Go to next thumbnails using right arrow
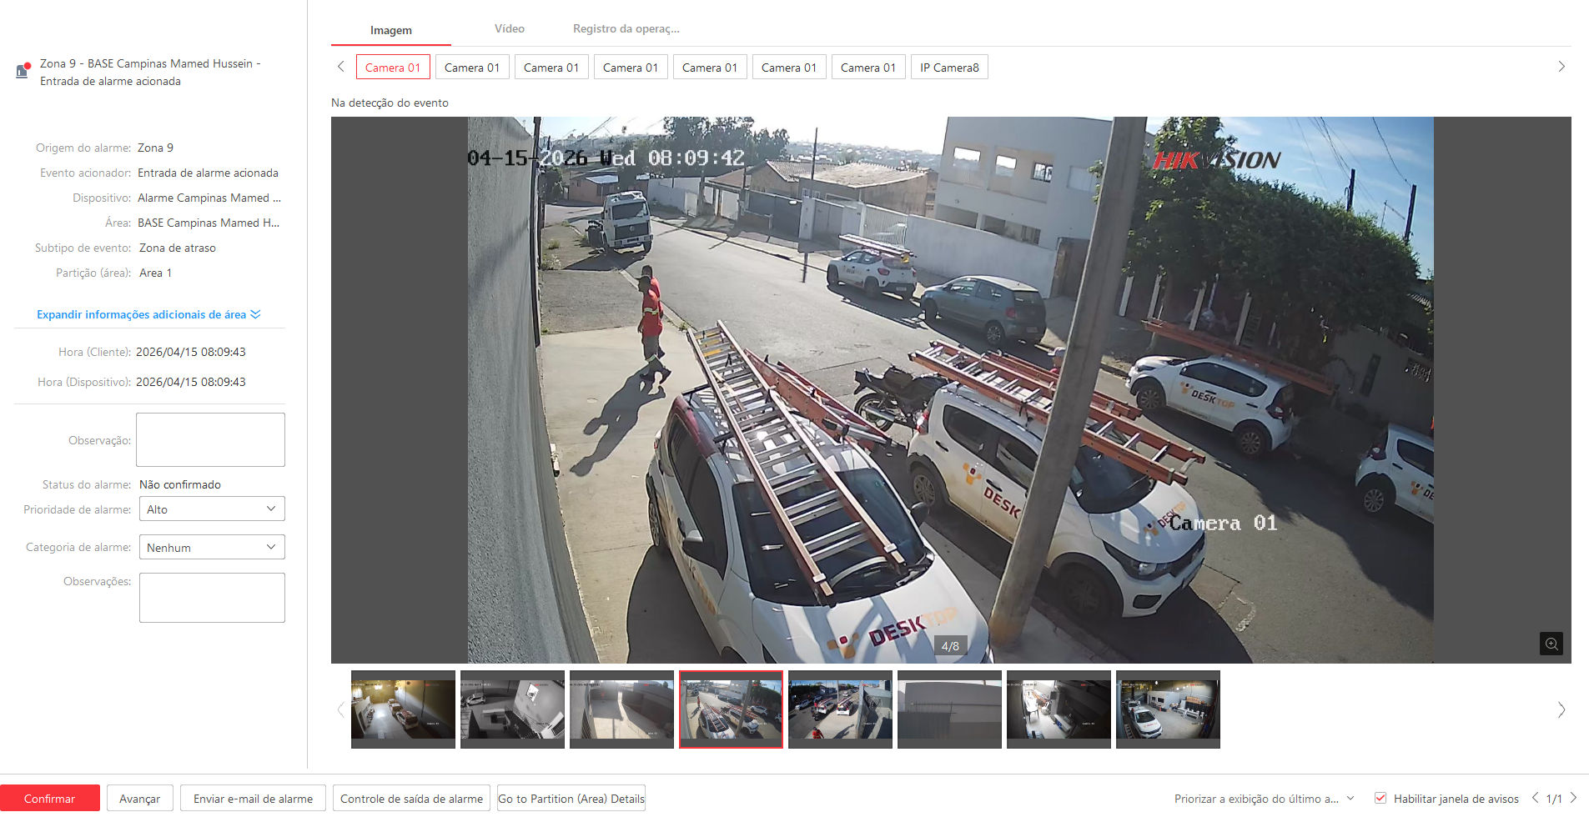Screen dimensions: 1589x817 tap(1561, 710)
